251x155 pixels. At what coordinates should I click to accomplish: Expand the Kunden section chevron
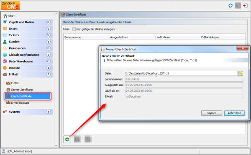[49, 42]
